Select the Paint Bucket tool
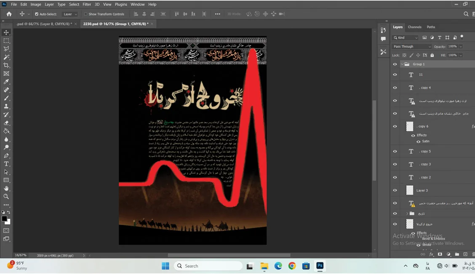This screenshot has height=274, width=475. (x=6, y=131)
